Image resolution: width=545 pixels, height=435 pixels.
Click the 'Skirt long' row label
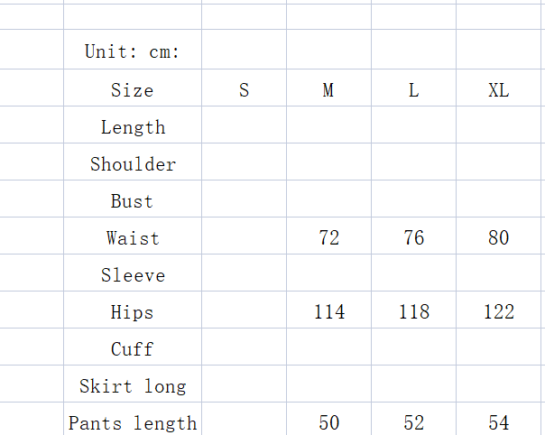133,386
